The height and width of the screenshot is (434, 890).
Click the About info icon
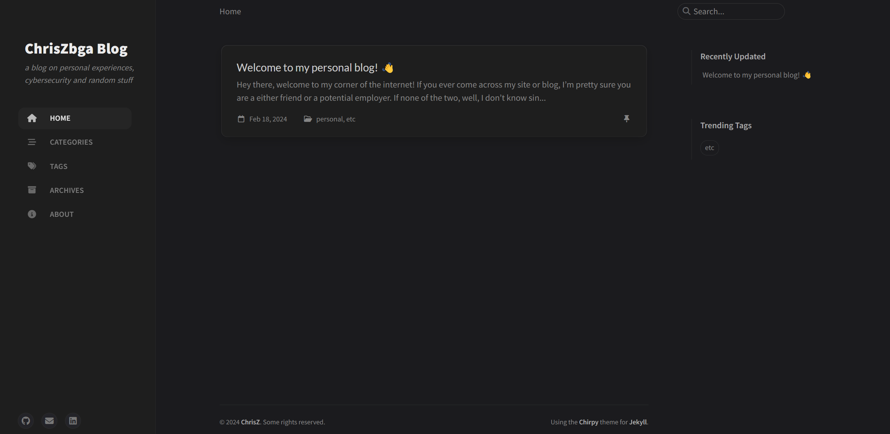pyautogui.click(x=32, y=214)
